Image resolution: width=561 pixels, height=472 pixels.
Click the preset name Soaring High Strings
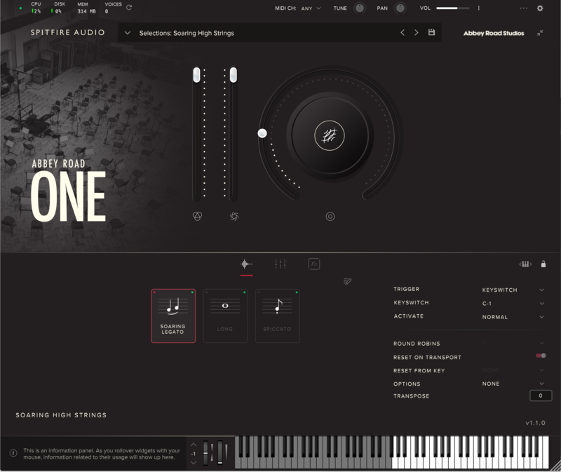tap(187, 33)
